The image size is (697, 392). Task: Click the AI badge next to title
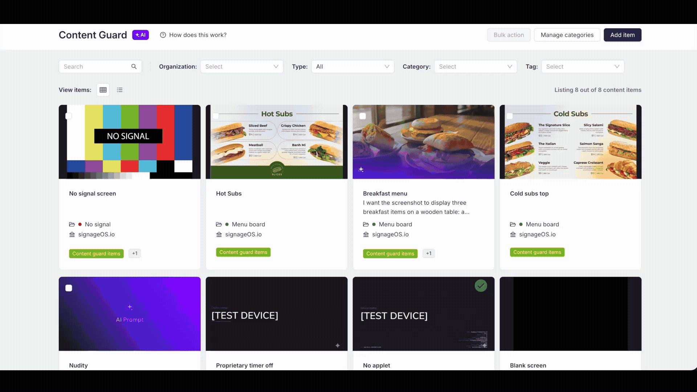[x=140, y=35]
